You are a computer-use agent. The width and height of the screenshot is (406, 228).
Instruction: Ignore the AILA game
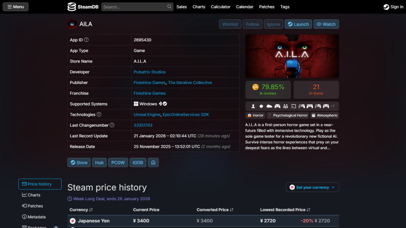(x=273, y=24)
